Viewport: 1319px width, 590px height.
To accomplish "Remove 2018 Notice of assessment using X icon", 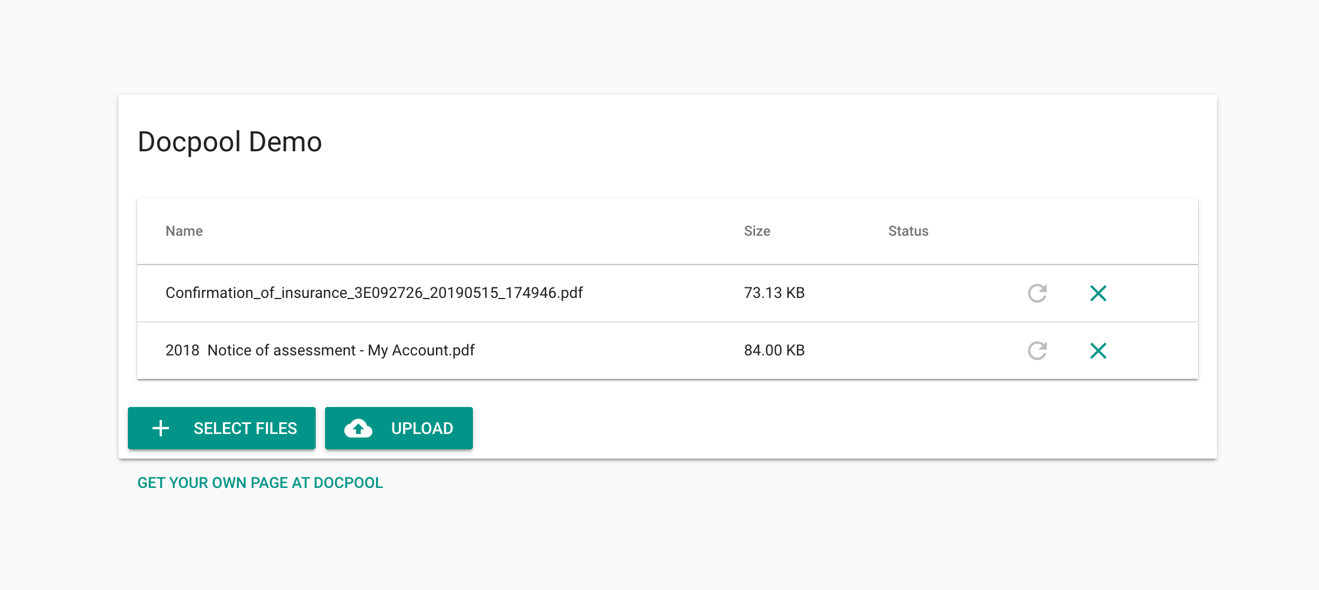I will 1098,350.
